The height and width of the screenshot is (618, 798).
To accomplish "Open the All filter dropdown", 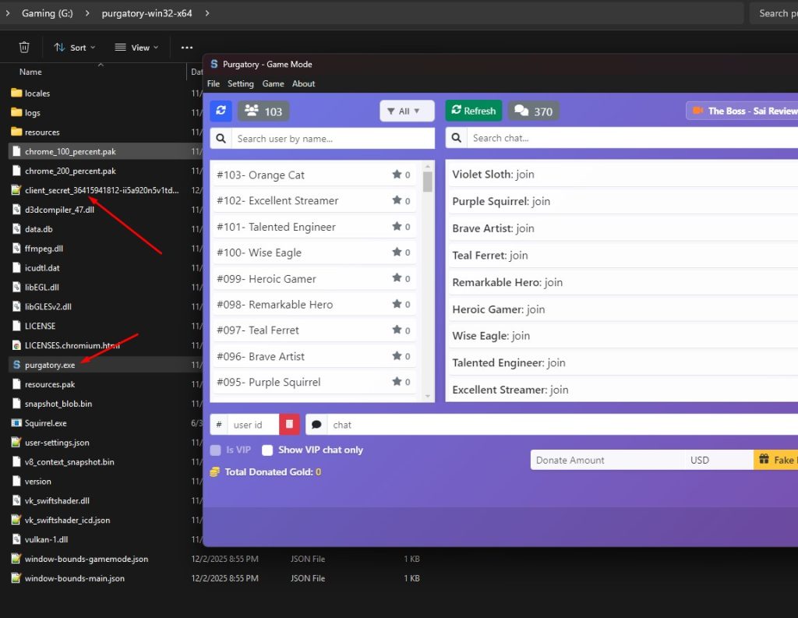I will (407, 111).
